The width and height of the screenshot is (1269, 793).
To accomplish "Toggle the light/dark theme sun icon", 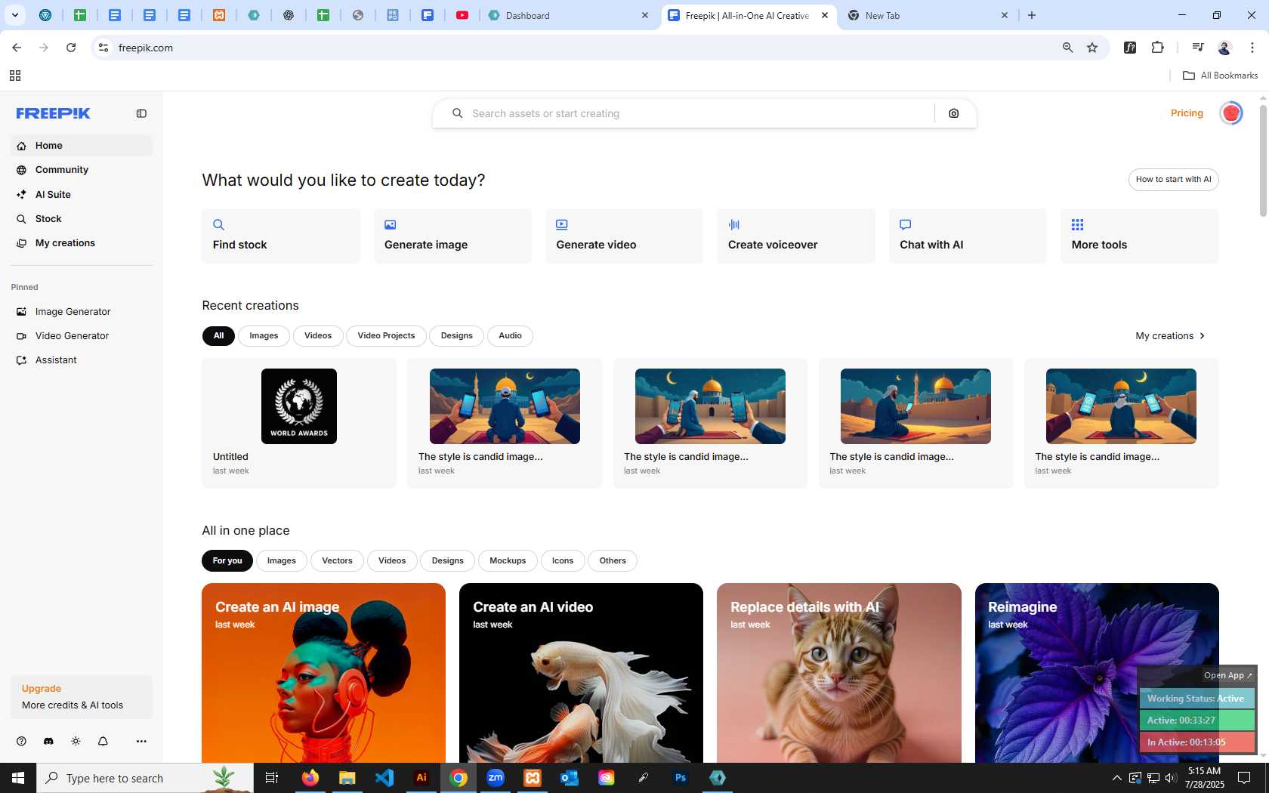I will [x=76, y=741].
